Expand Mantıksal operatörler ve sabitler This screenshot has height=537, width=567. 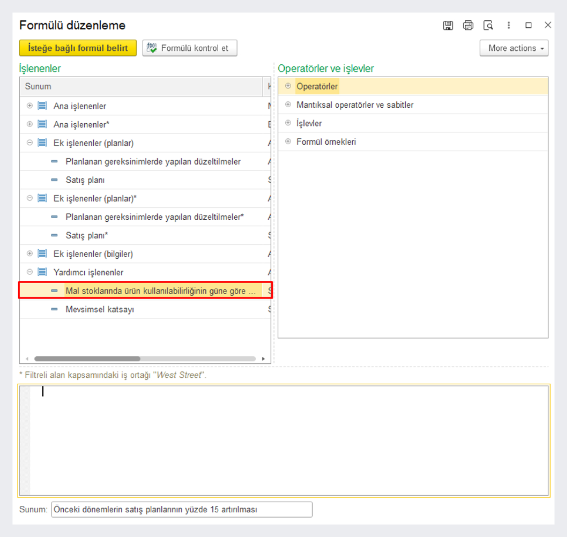click(288, 105)
